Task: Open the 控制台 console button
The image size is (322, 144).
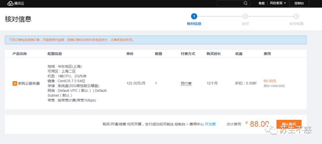Action: click(x=299, y=3)
